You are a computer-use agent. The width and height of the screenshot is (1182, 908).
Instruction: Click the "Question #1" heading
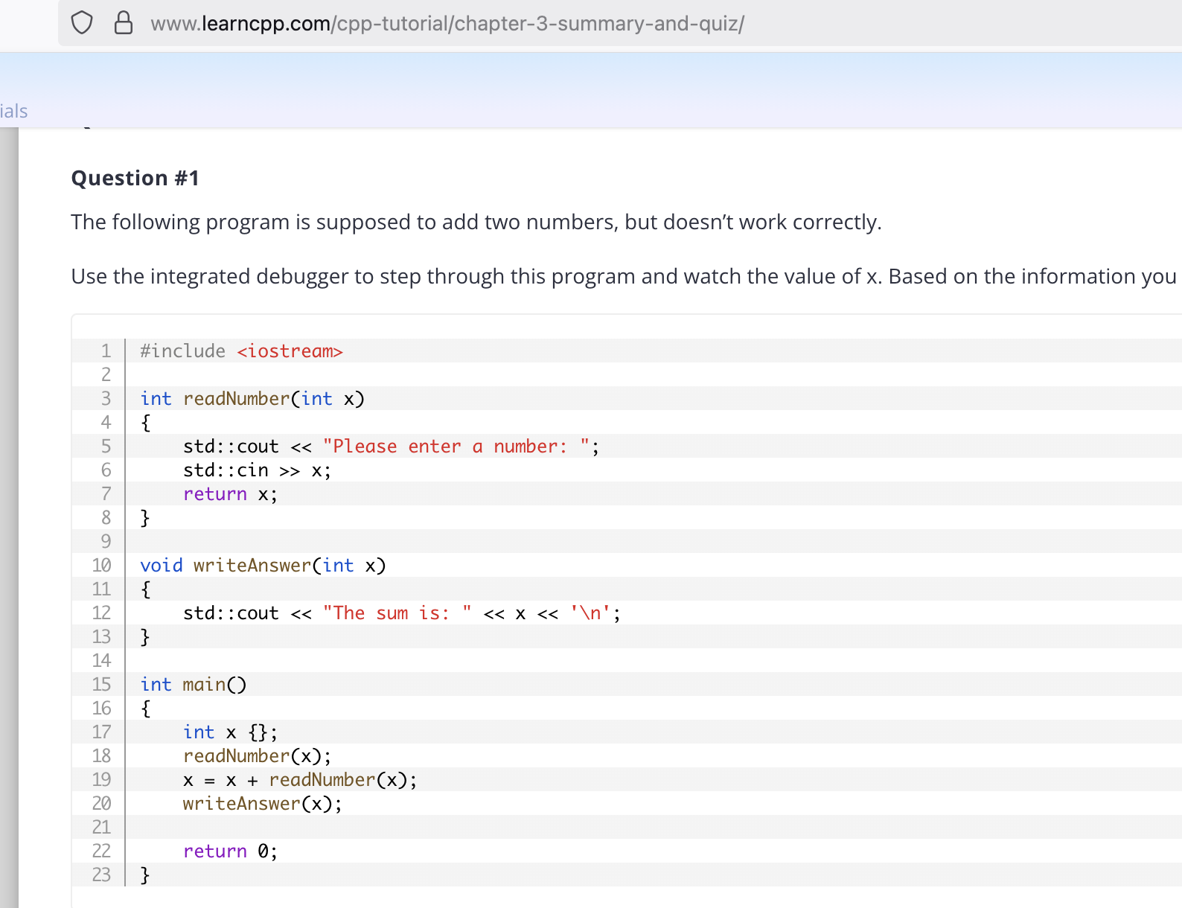click(x=135, y=179)
